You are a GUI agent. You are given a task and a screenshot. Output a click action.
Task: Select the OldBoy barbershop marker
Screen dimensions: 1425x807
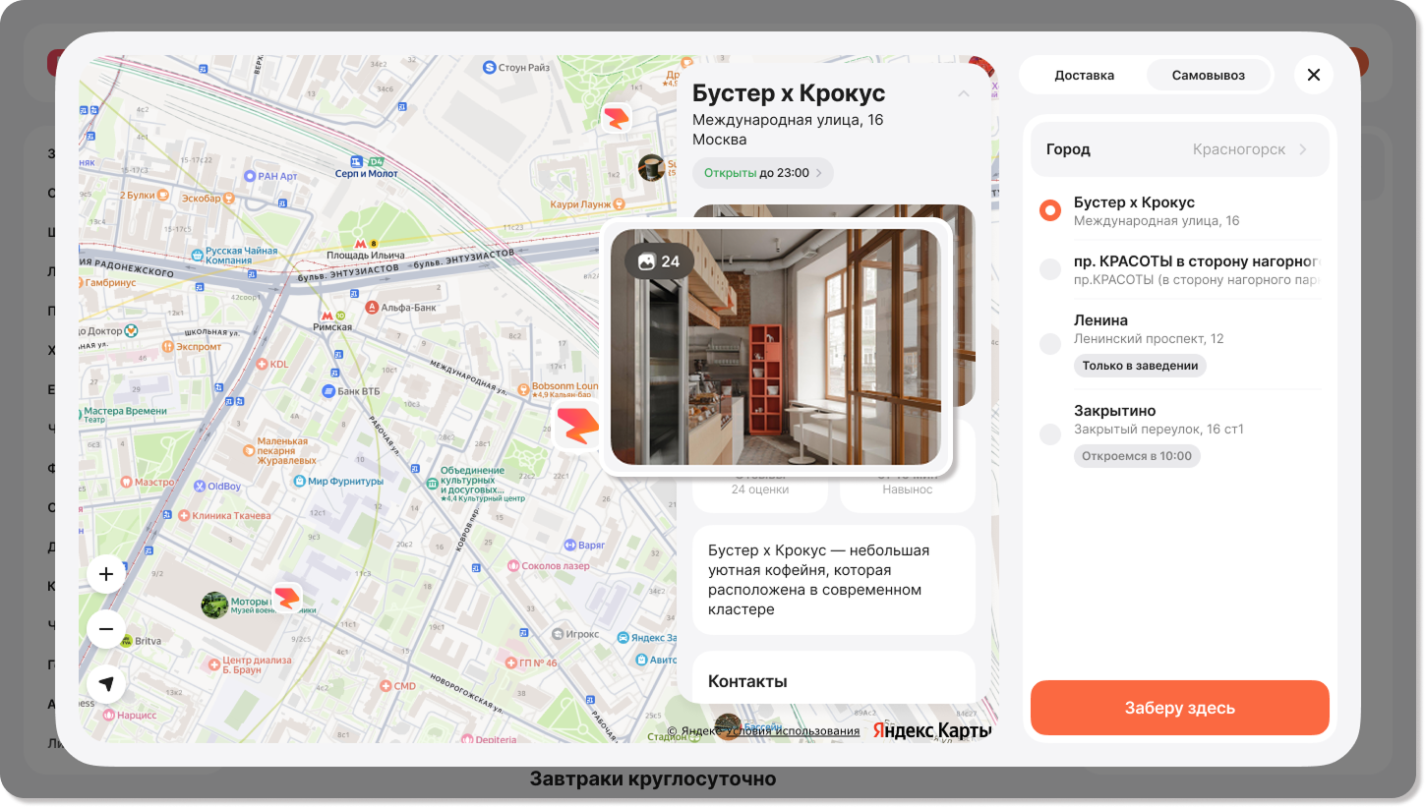pyautogui.click(x=199, y=486)
